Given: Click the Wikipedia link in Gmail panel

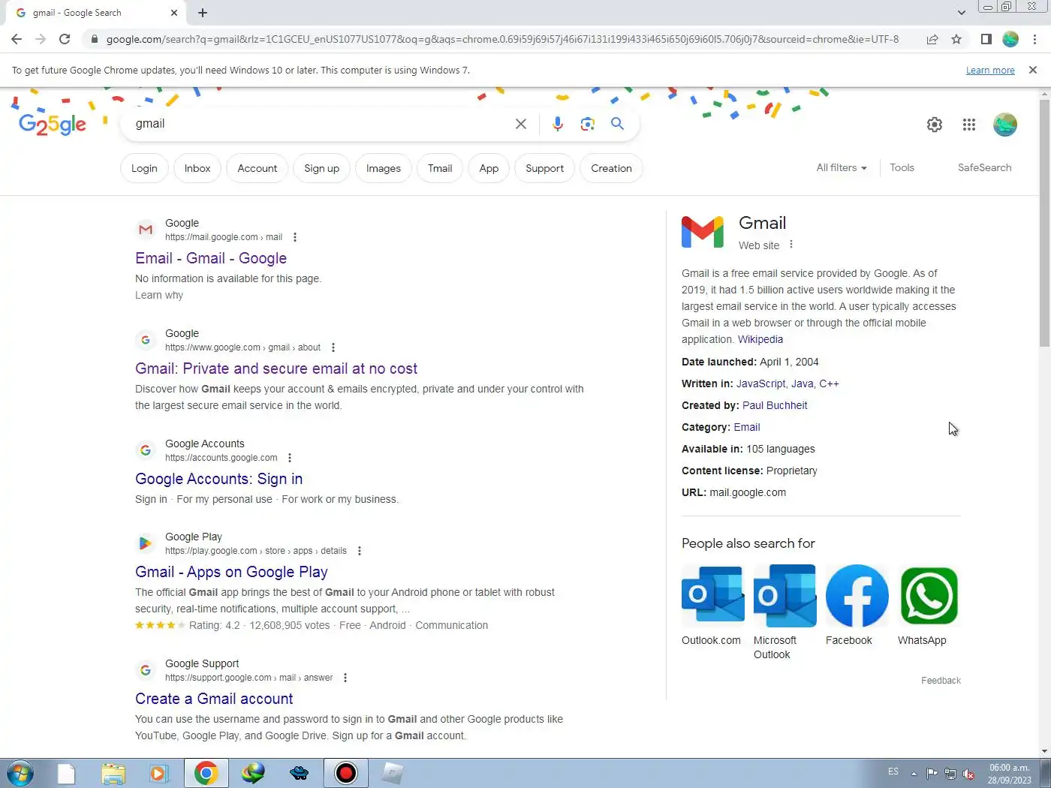Looking at the screenshot, I should [x=760, y=339].
